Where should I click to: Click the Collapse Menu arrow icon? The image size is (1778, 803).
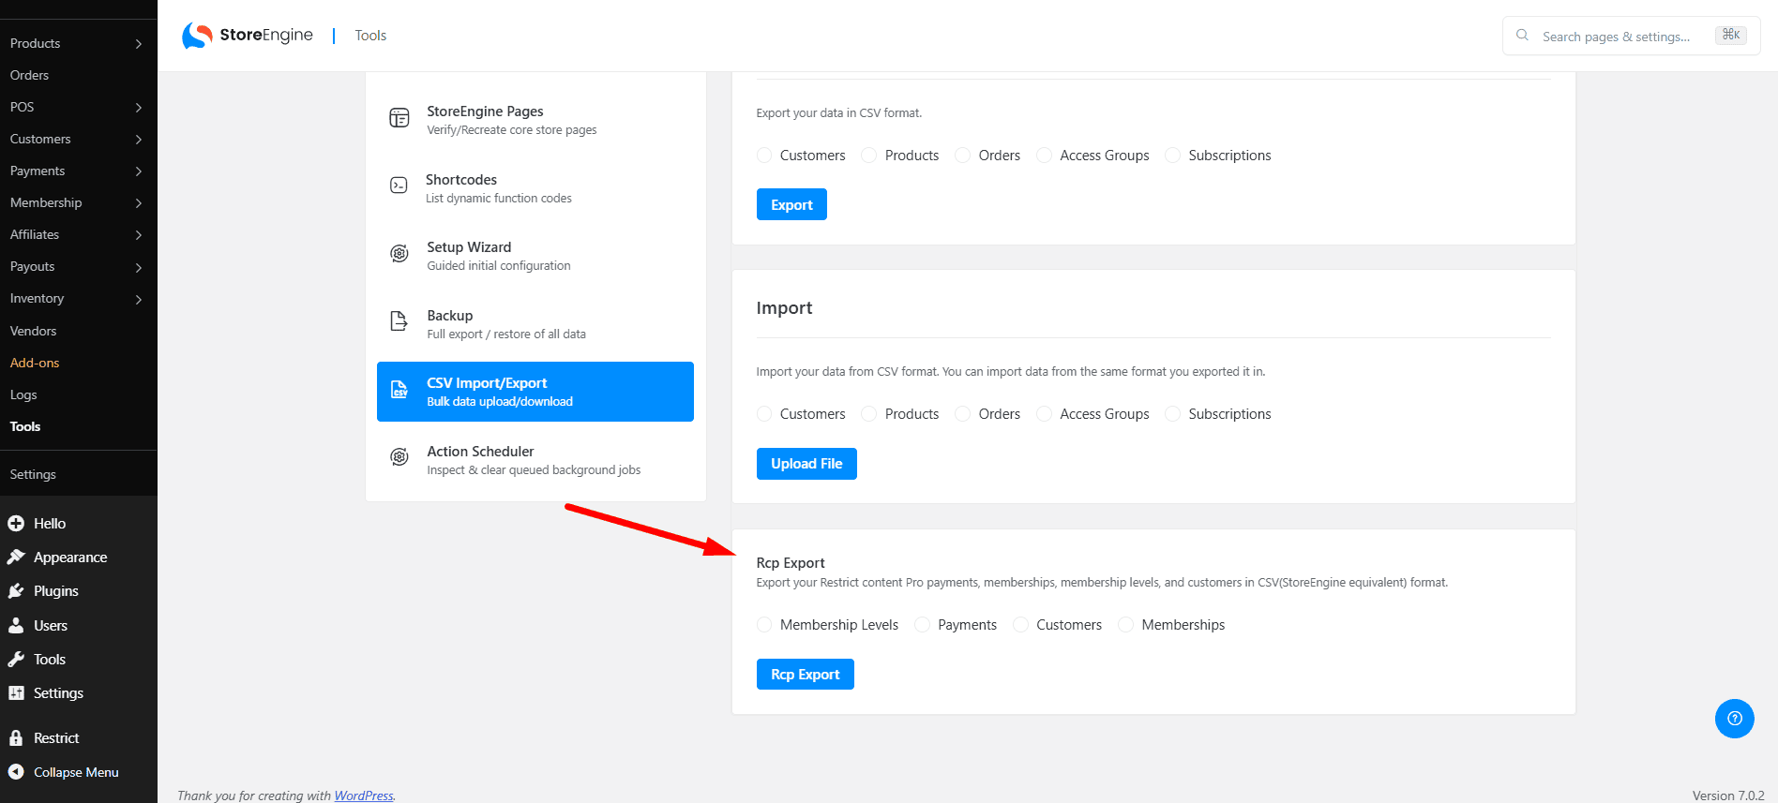pyautogui.click(x=16, y=772)
